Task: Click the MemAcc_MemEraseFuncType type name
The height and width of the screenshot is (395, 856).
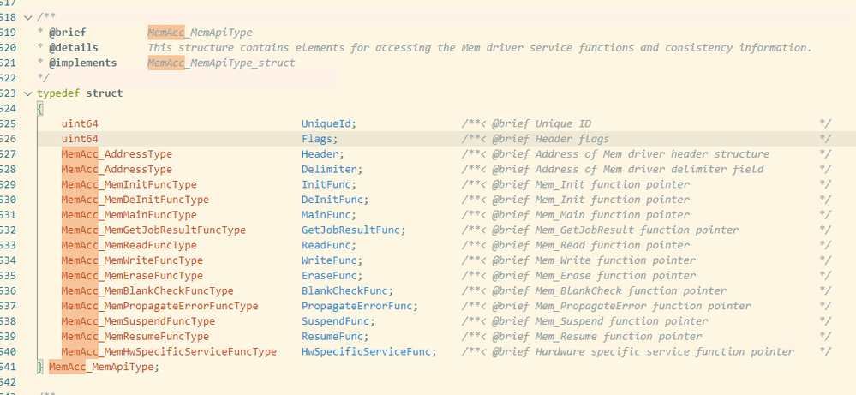Action: (132, 276)
